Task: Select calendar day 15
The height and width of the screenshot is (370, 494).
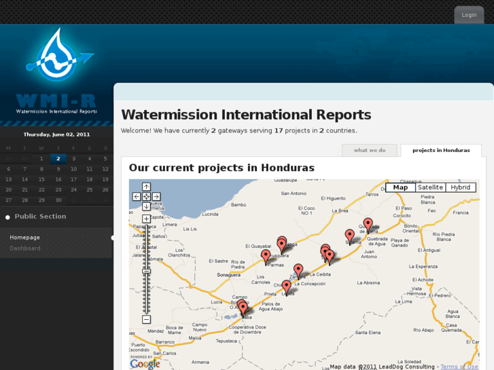Action: [x=41, y=179]
